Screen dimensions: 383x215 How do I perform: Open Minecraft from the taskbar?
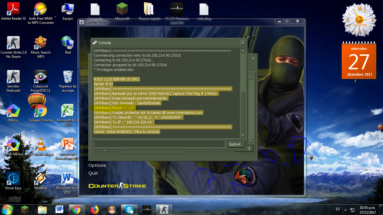(x=25, y=210)
